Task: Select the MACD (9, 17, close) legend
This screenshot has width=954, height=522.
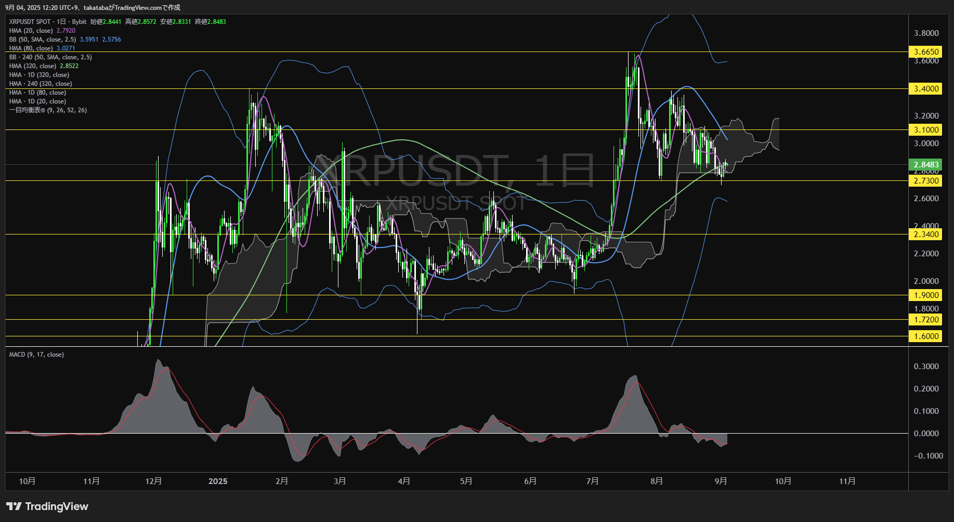Action: (36, 354)
